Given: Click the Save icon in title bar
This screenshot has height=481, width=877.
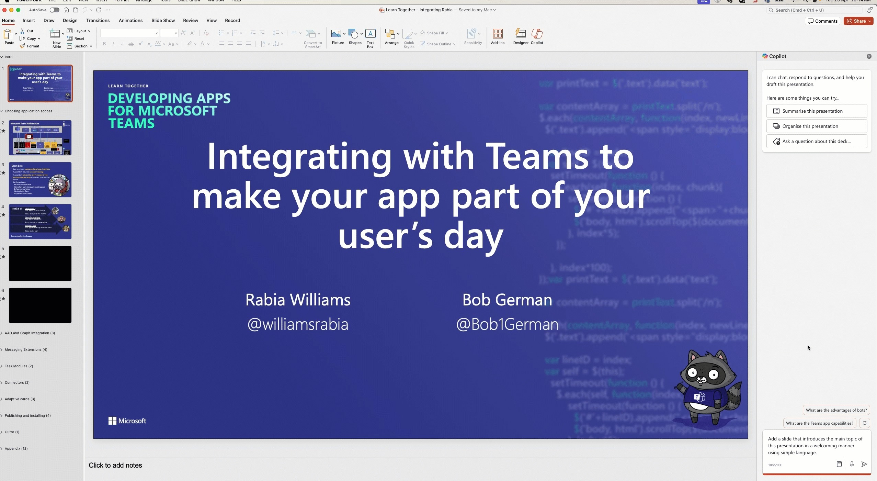Looking at the screenshot, I should pyautogui.click(x=76, y=10).
